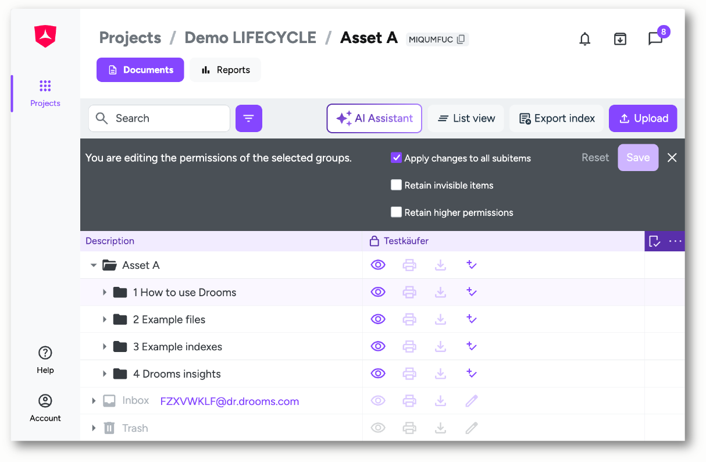Expand the Inbox row
The image size is (706, 462).
(94, 401)
